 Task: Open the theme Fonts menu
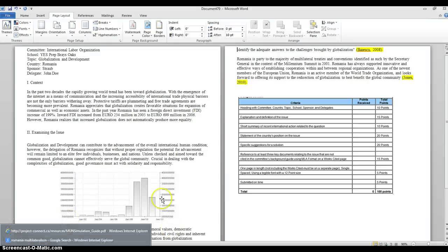coord(22,29)
